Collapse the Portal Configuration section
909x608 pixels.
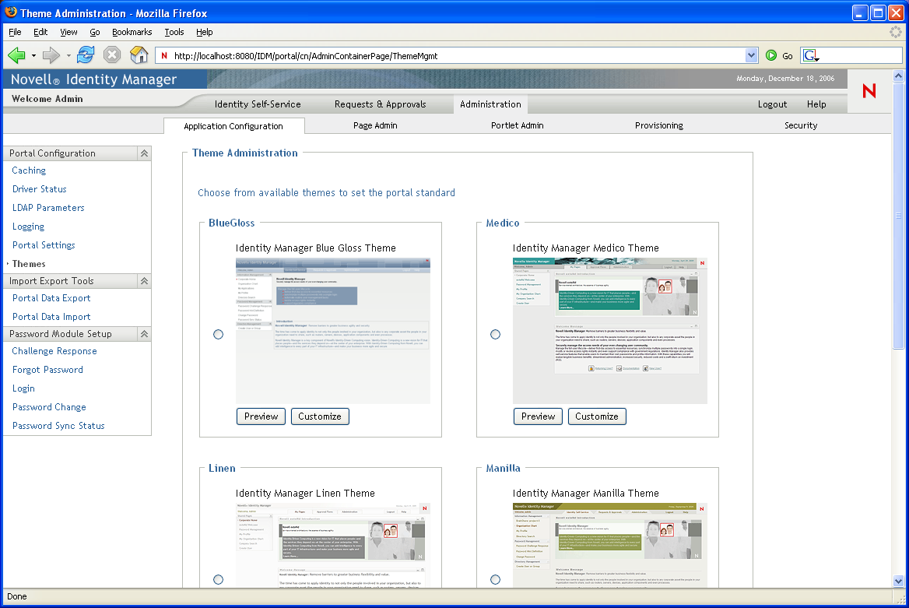[x=144, y=153]
